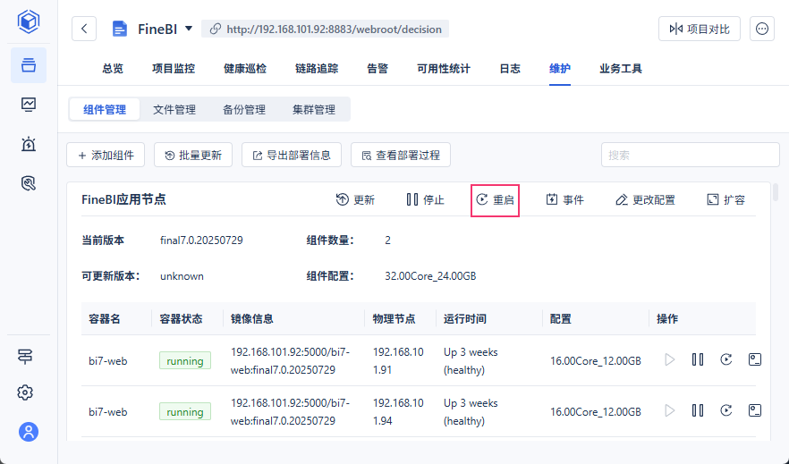
Task: Click the cube logo in the sidebar
Action: click(29, 21)
